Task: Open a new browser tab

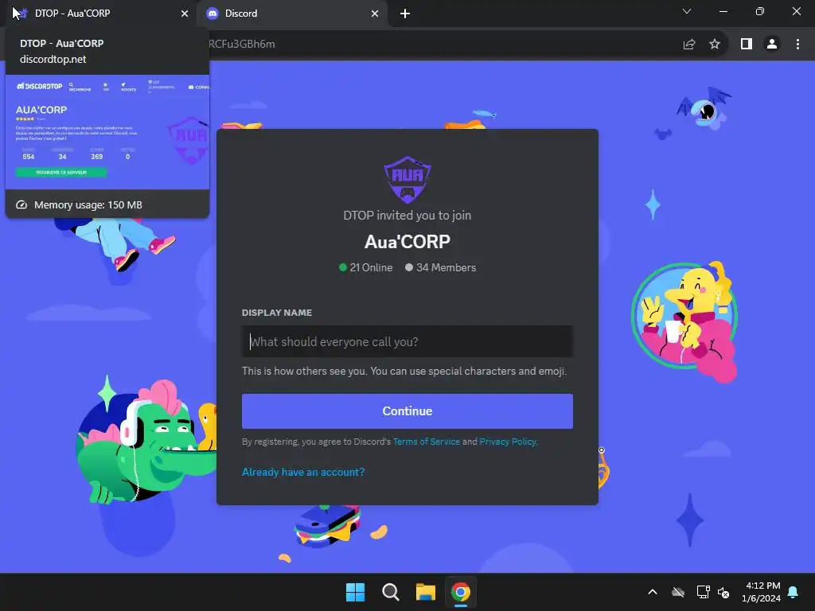Action: pos(405,14)
